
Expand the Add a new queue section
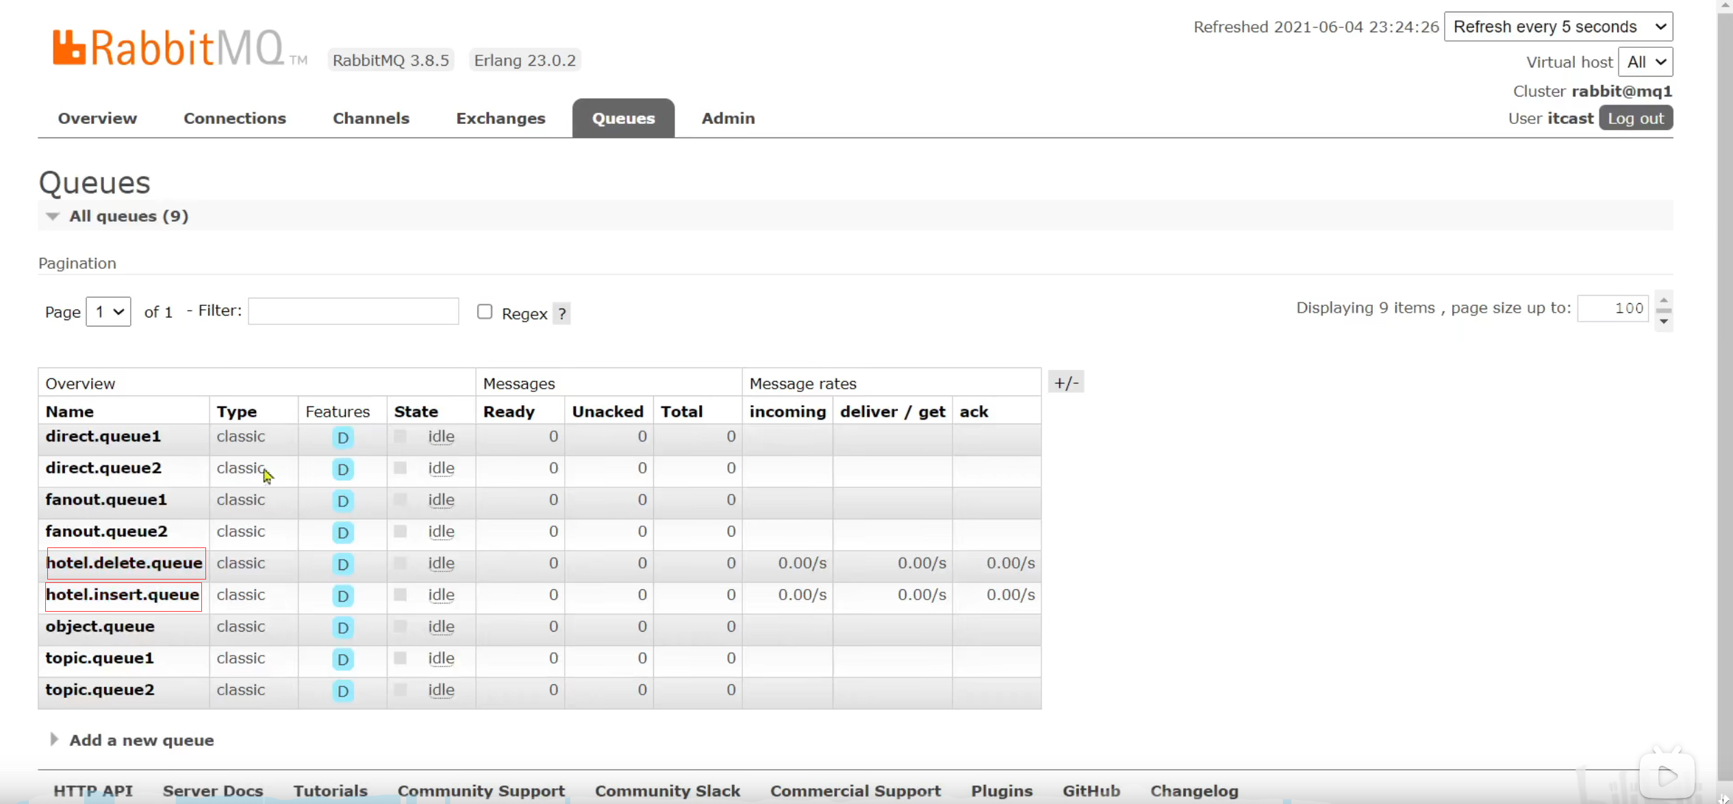[x=141, y=740]
